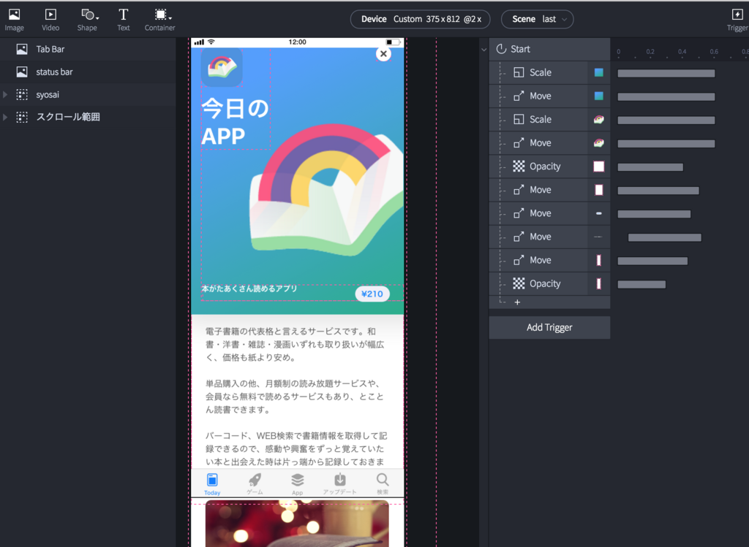The height and width of the screenshot is (547, 749).
Task: Add a new response with plus button
Action: [517, 302]
